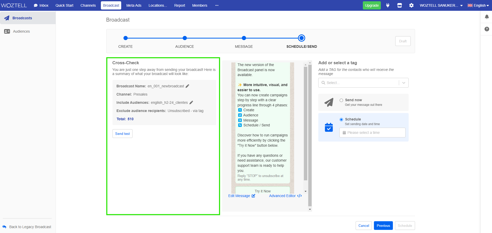The image size is (492, 233).
Task: Select the Schedule radio button
Action: point(341,119)
